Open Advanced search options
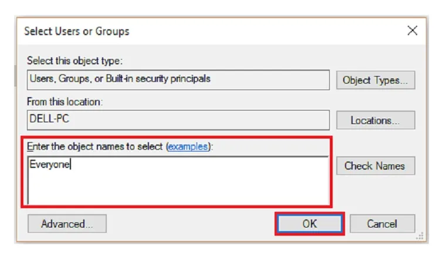 tap(67, 223)
